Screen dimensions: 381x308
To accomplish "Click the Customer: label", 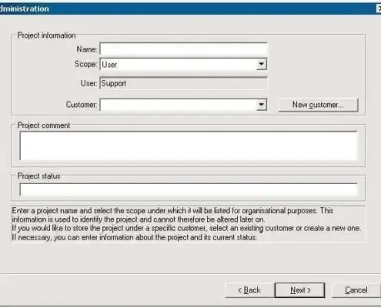I will [x=82, y=105].
